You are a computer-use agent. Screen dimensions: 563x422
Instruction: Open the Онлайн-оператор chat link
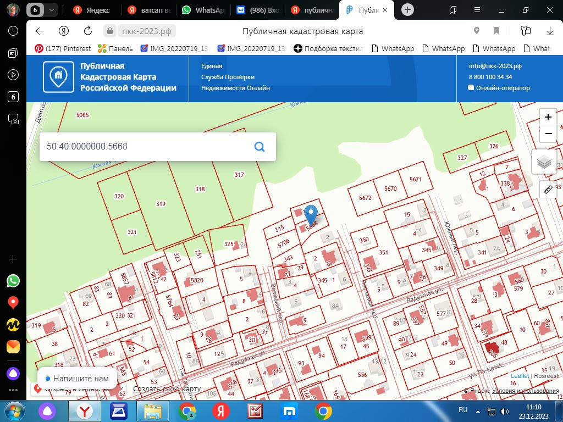(499, 88)
